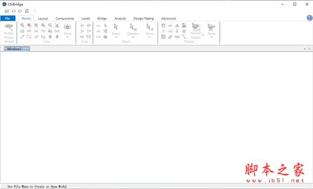Open the quick access toolbar customize arrow
The height and width of the screenshot is (189, 313).
click(35, 11)
